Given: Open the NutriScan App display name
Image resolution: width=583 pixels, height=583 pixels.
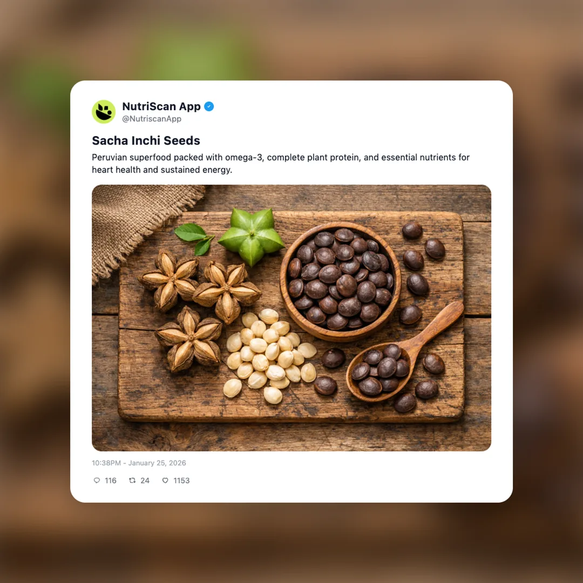Looking at the screenshot, I should point(161,106).
